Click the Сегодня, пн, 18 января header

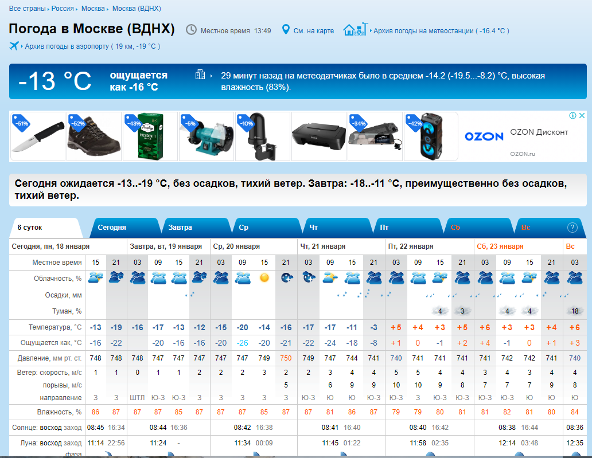coord(50,246)
